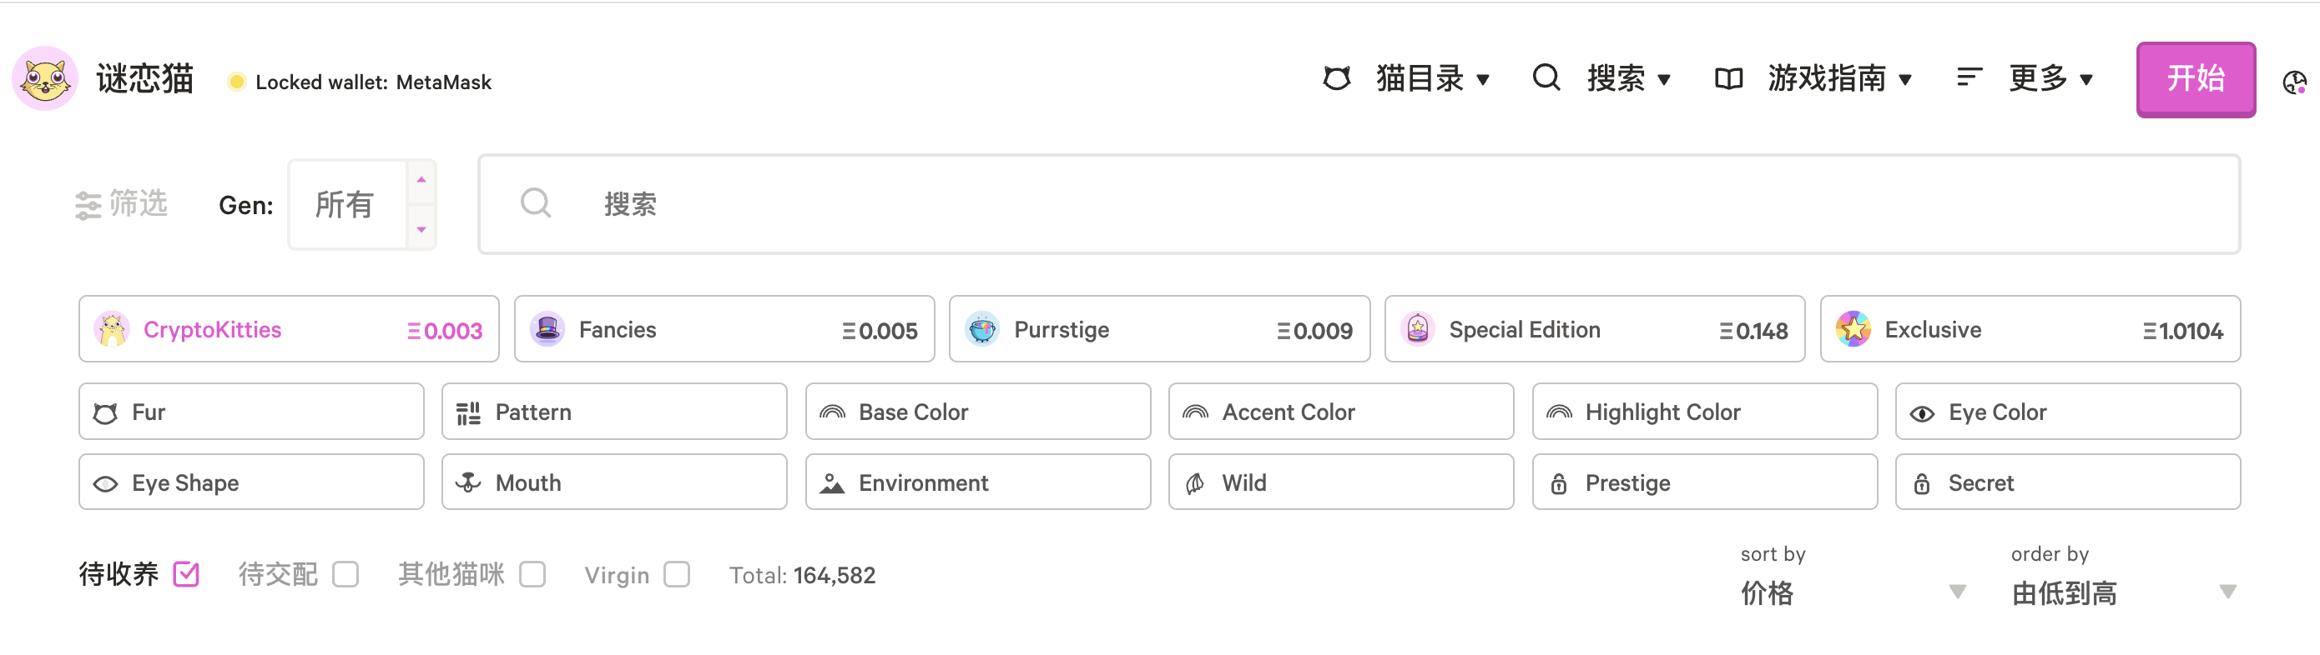Image resolution: width=2320 pixels, height=655 pixels.
Task: Click the Fur cat-face icon
Action: point(105,413)
